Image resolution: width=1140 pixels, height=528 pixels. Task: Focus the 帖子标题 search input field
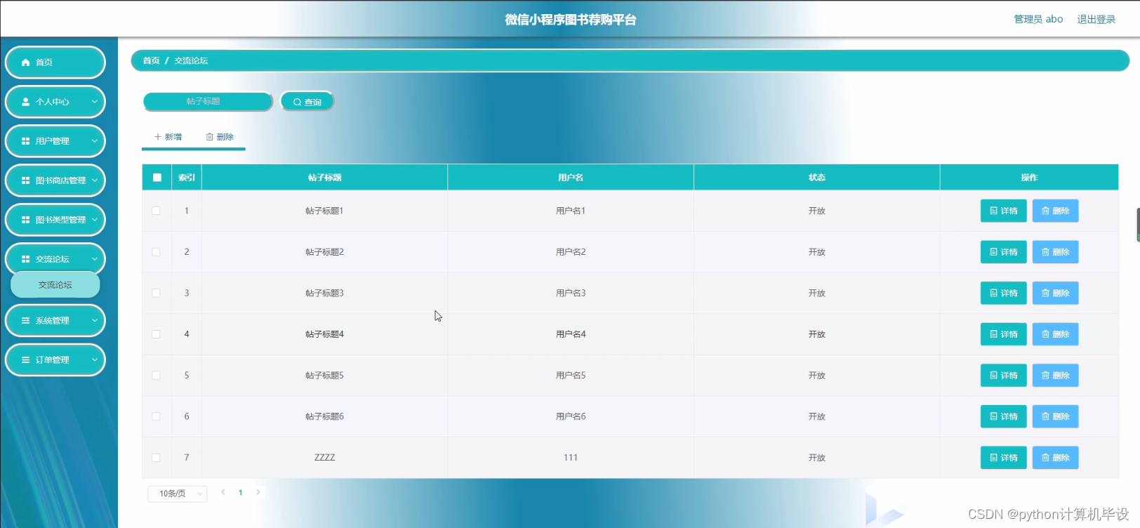(x=208, y=102)
